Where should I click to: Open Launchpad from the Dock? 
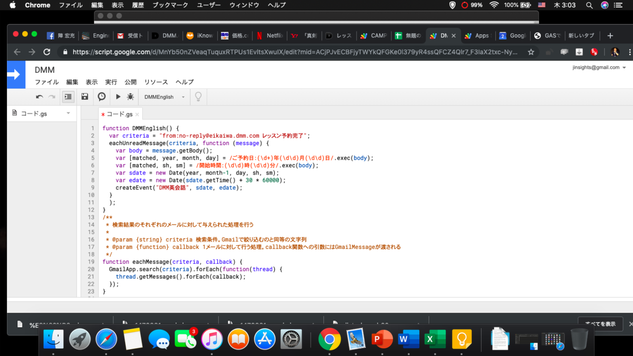pyautogui.click(x=80, y=340)
